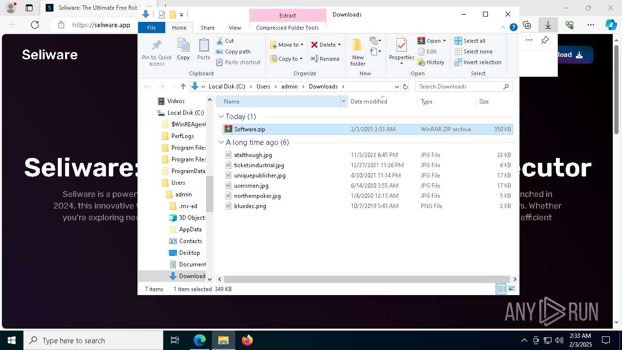The width and height of the screenshot is (622, 350).
Task: Switch to the View ribbon tab
Action: 235,28
